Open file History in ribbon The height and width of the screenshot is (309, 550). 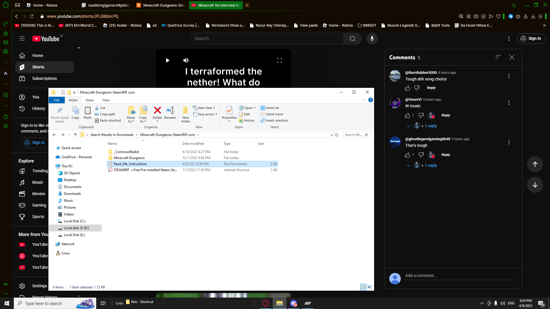(x=247, y=120)
